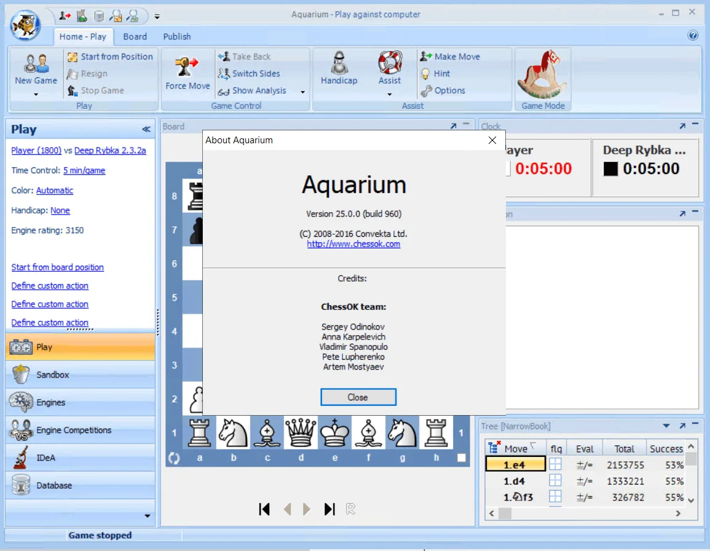Minimize the Board panel
This screenshot has height=551, width=710.
(x=466, y=125)
